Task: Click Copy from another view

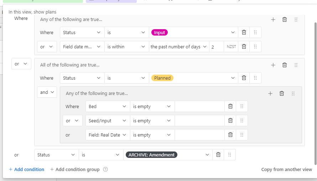Action: (x=286, y=169)
